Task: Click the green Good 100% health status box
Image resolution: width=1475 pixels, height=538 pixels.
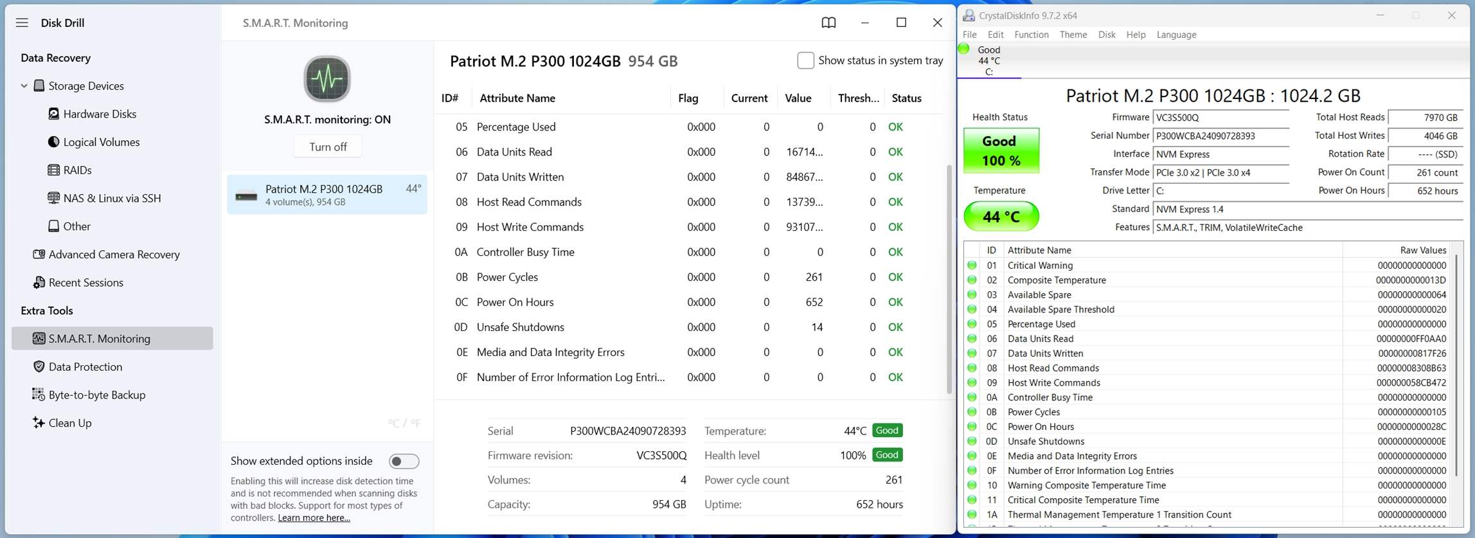Action: pyautogui.click(x=1000, y=150)
